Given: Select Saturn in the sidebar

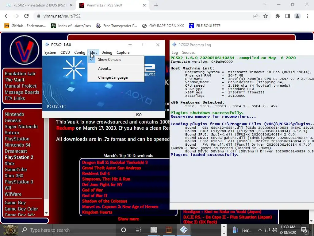Looking at the screenshot, I should [x=12, y=133].
